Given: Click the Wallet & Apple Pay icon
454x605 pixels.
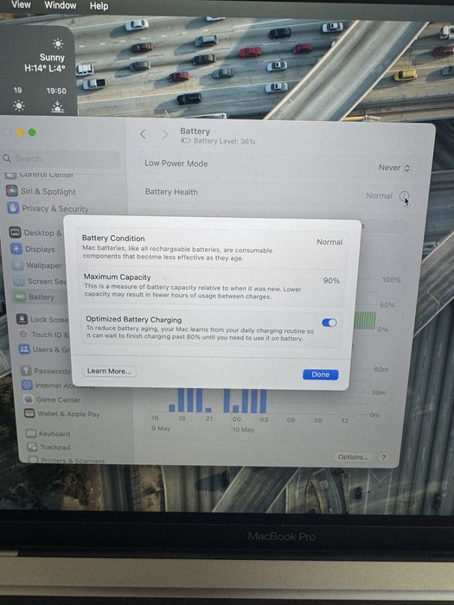Looking at the screenshot, I should click(29, 413).
